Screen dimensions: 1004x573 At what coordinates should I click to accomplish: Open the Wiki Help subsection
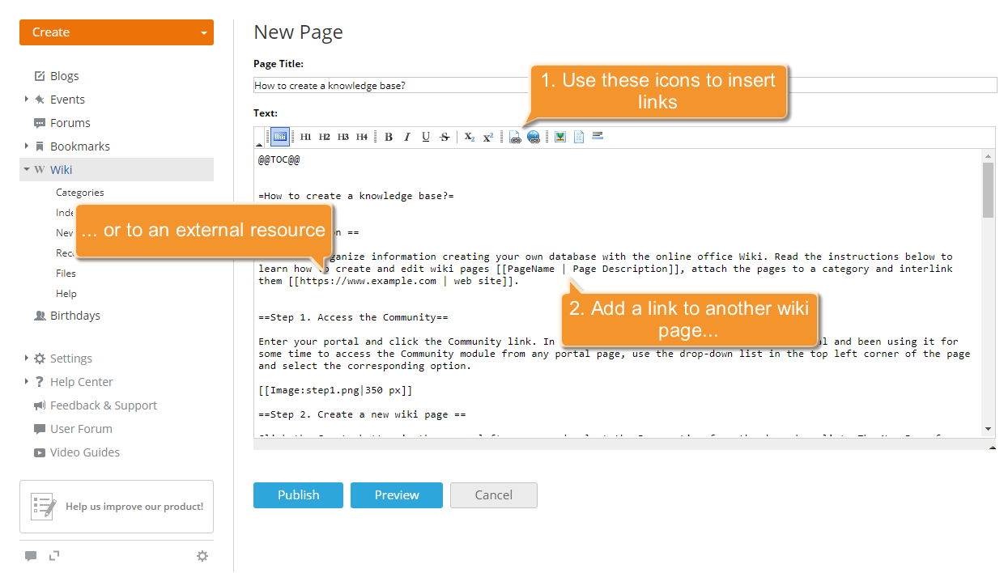66,294
